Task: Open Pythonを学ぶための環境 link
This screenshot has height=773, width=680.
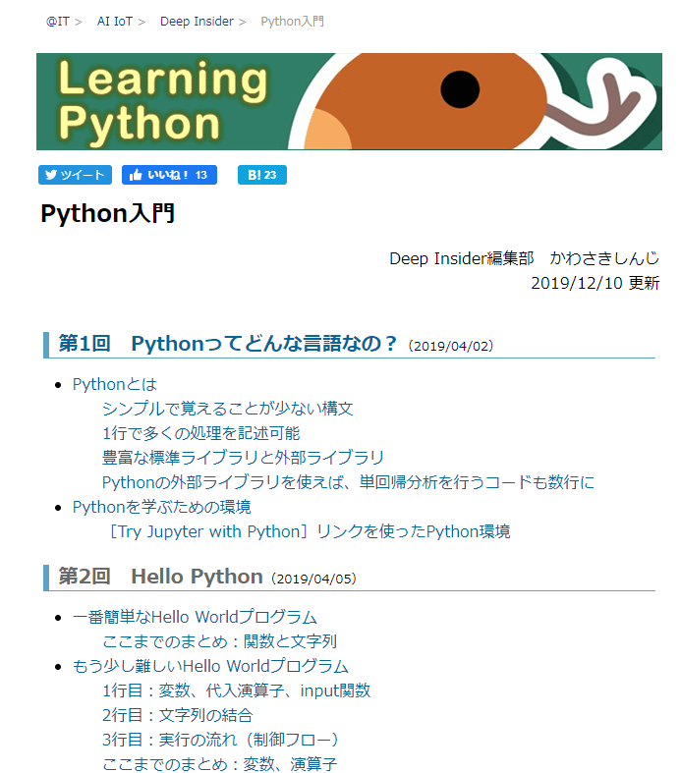Action: (x=161, y=507)
